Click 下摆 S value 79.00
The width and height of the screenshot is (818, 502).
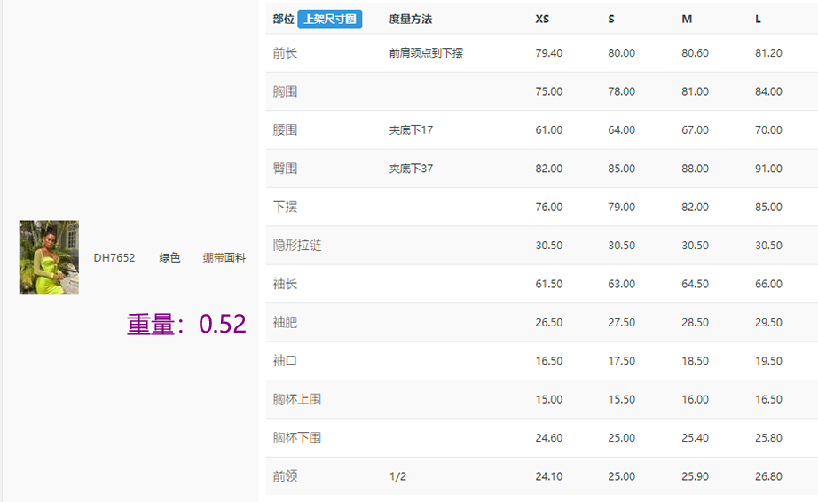[x=621, y=207]
